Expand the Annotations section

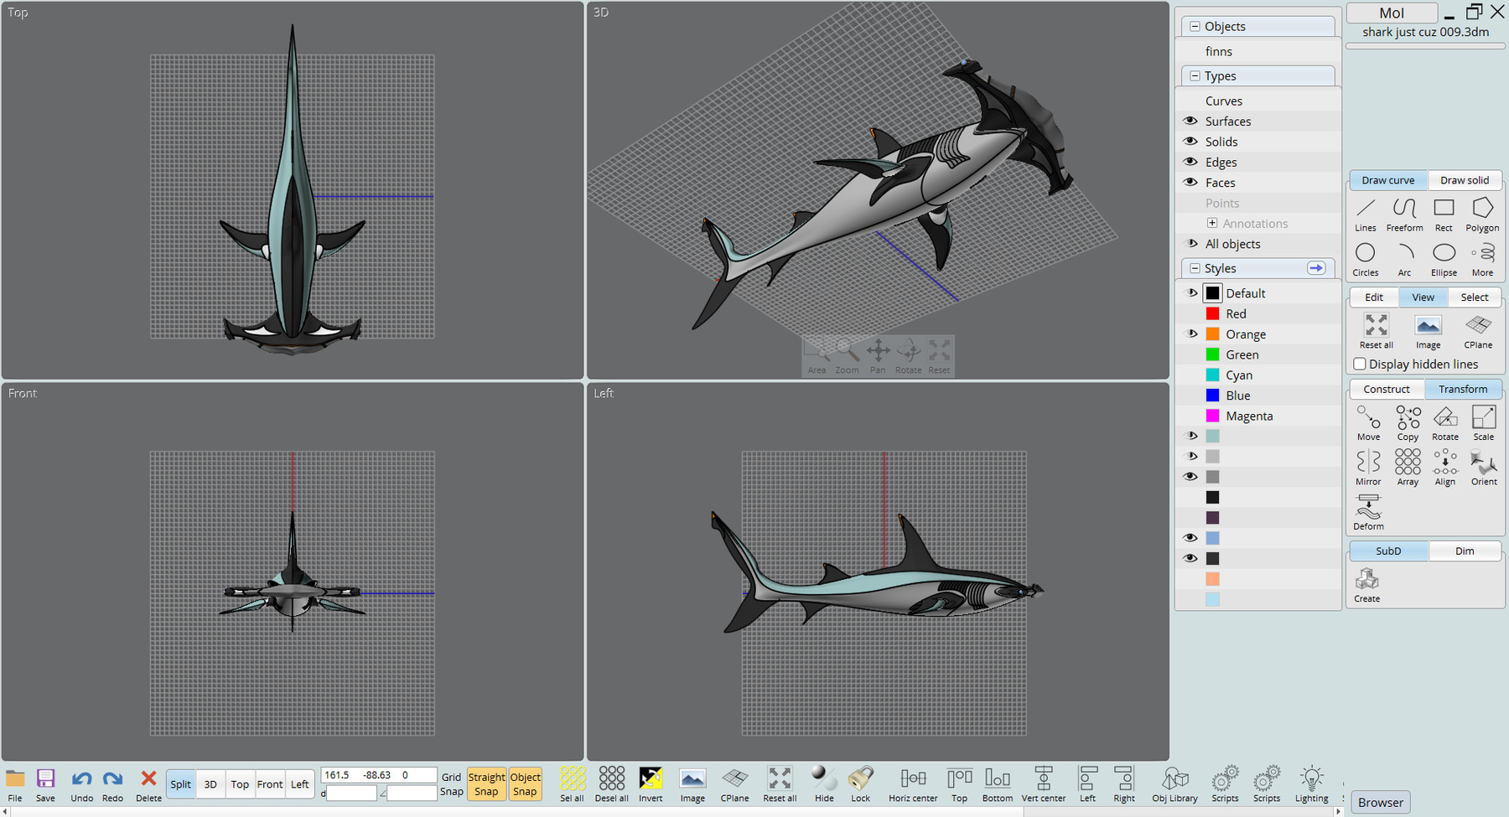click(1211, 223)
